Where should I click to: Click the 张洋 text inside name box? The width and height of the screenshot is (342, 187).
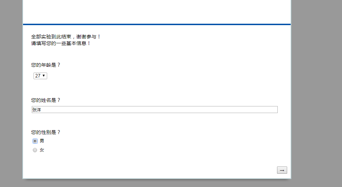click(37, 110)
